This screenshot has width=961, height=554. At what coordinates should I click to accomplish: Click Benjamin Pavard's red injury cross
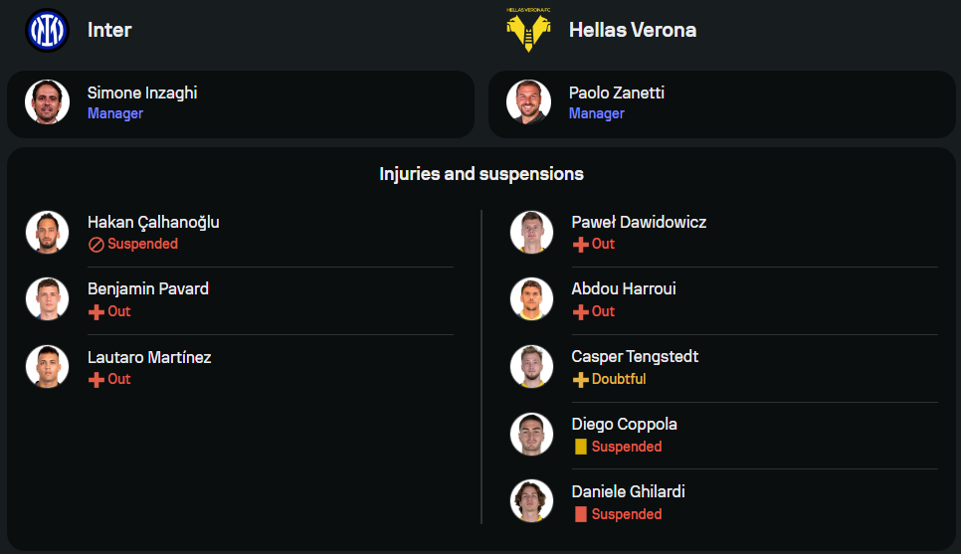point(96,311)
